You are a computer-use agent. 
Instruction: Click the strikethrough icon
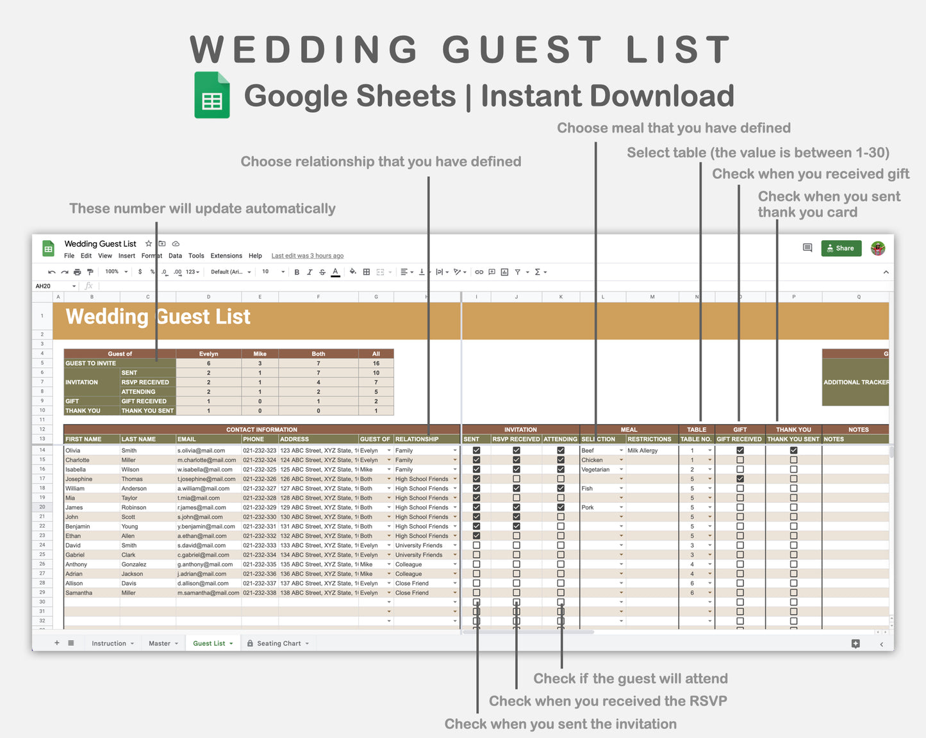click(322, 272)
